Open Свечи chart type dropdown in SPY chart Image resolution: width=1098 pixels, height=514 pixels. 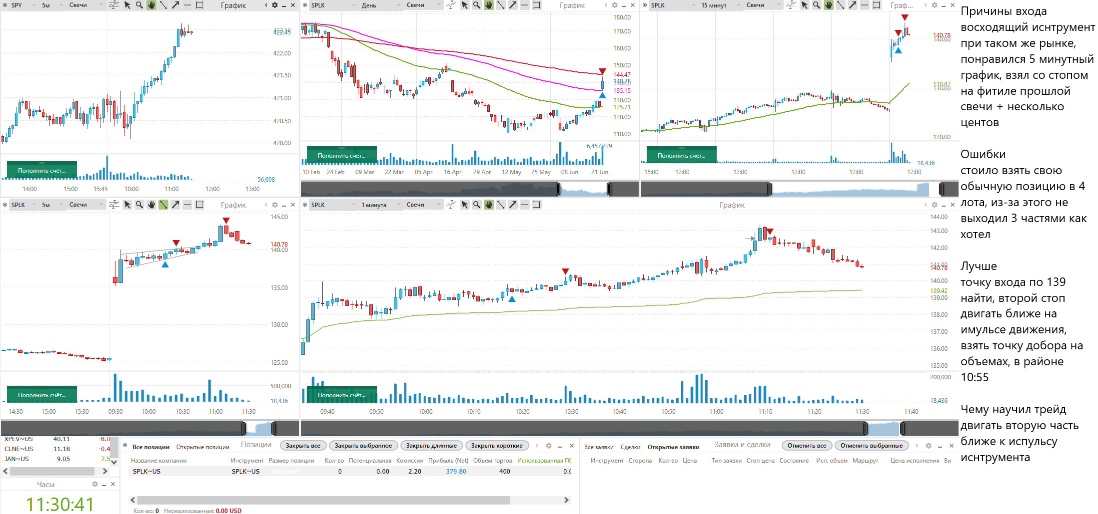coord(86,5)
